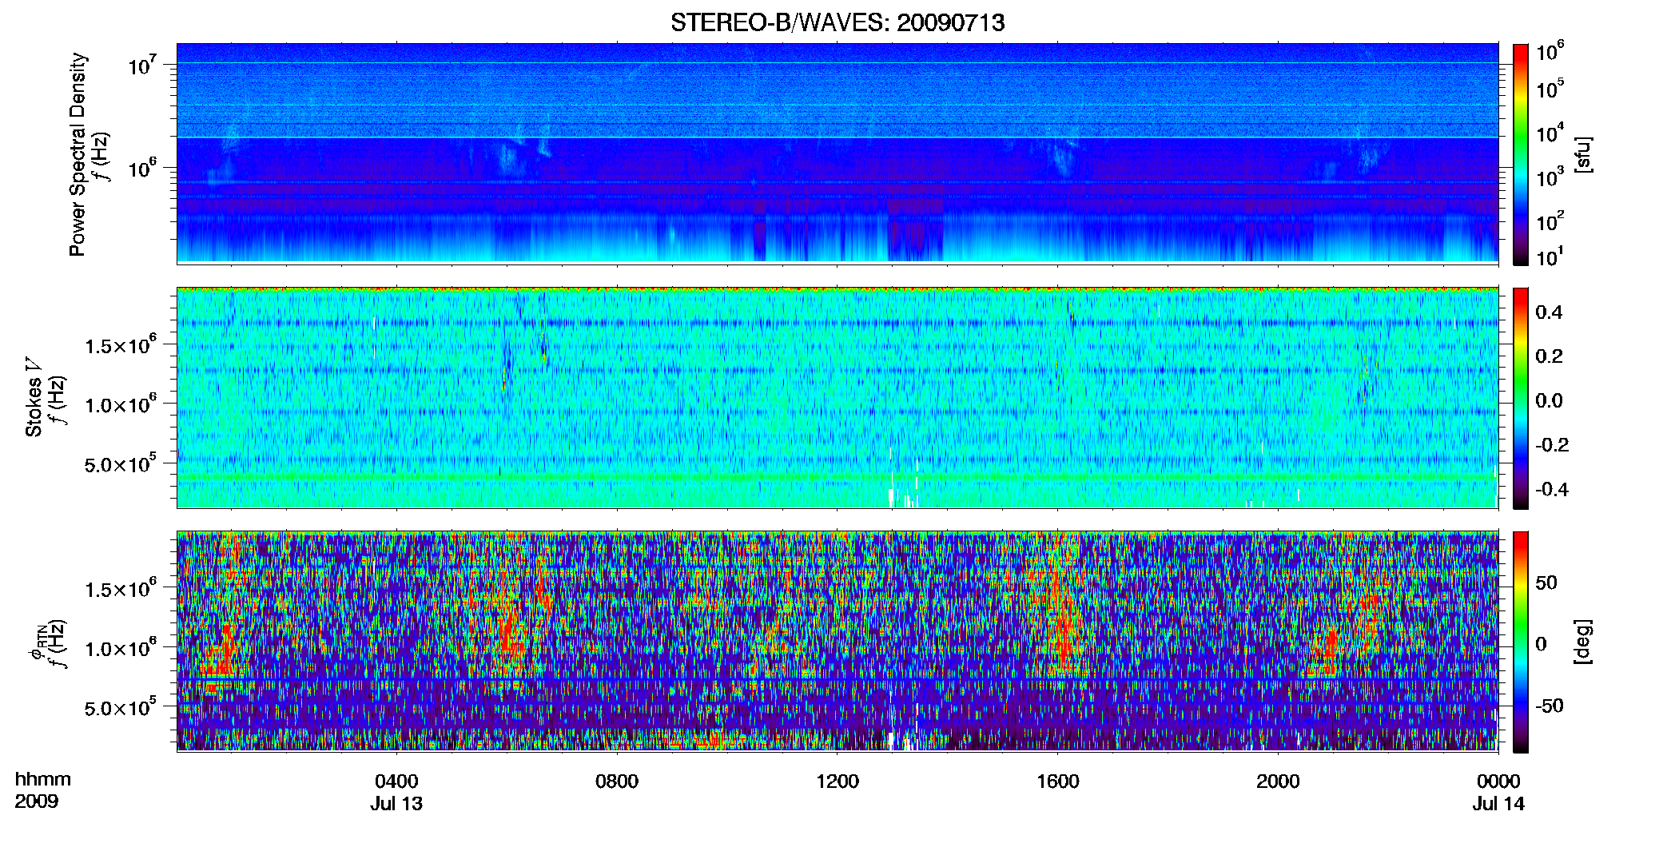The height and width of the screenshot is (863, 1675).
Task: Click the [deg] unit label
Action: pyautogui.click(x=1583, y=642)
